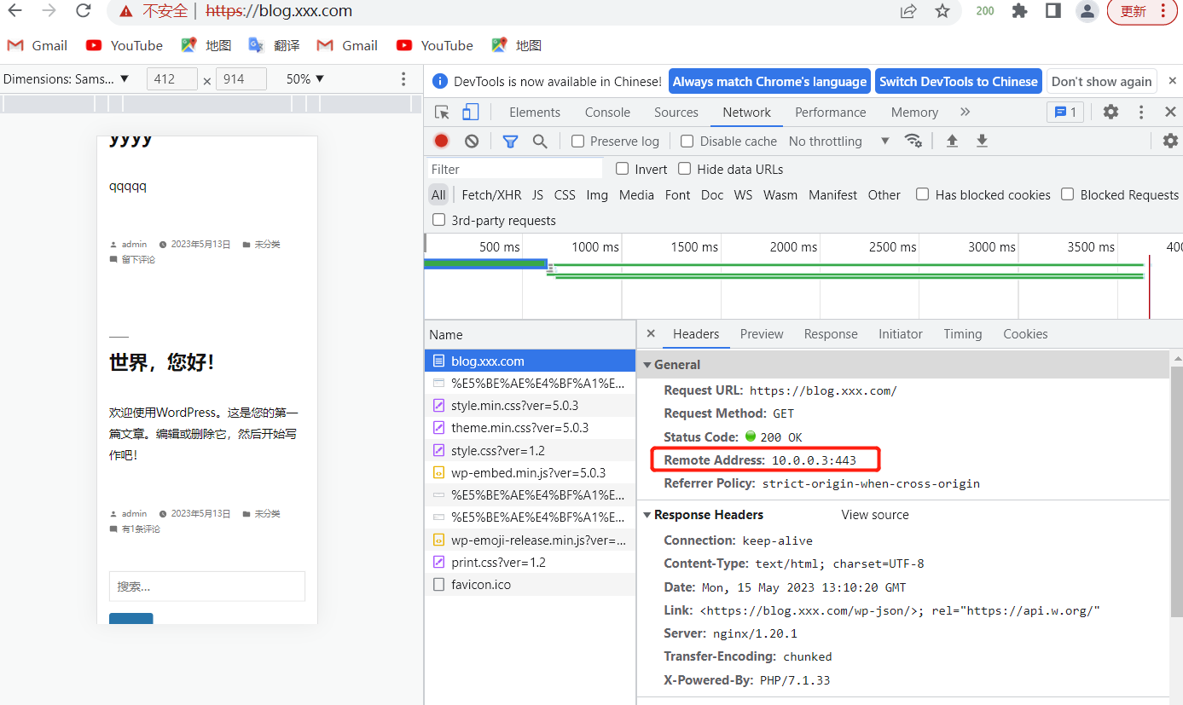Viewport: 1183px width, 705px height.
Task: Check the Disable cache option
Action: coord(687,142)
